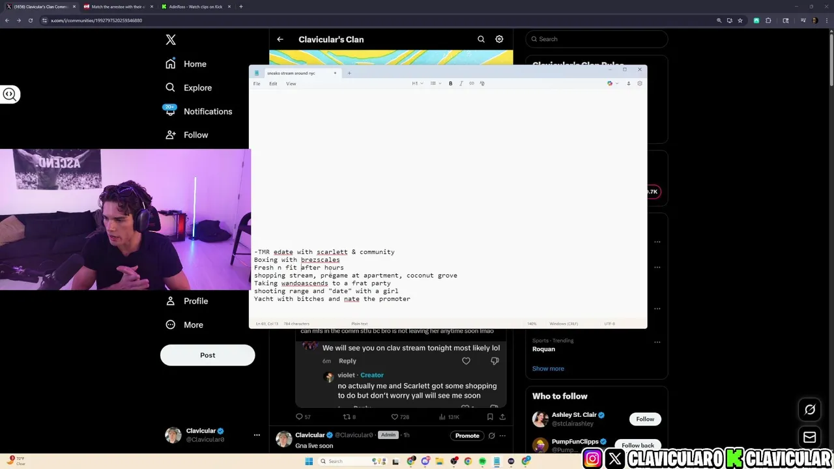Open Notepad File menu
The width and height of the screenshot is (834, 469).
click(x=257, y=84)
